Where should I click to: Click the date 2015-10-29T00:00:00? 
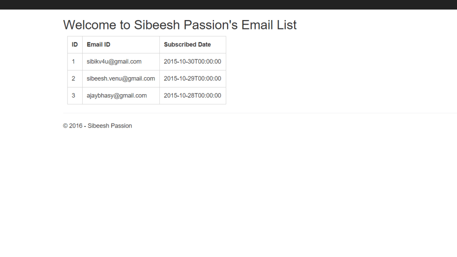[192, 79]
